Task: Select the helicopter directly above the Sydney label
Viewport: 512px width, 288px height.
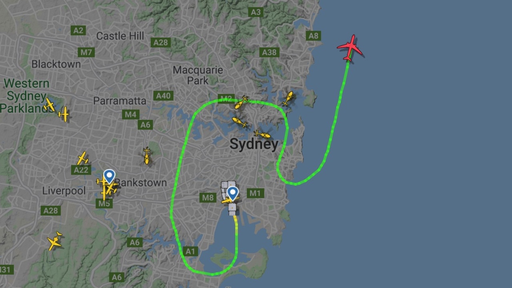Action: tap(263, 134)
